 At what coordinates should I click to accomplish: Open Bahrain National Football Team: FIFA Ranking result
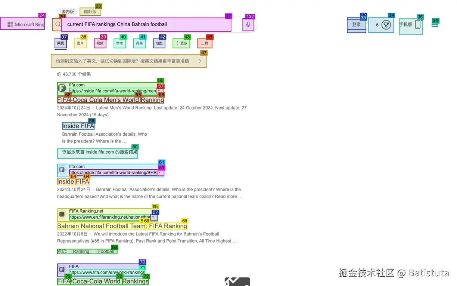(x=122, y=226)
